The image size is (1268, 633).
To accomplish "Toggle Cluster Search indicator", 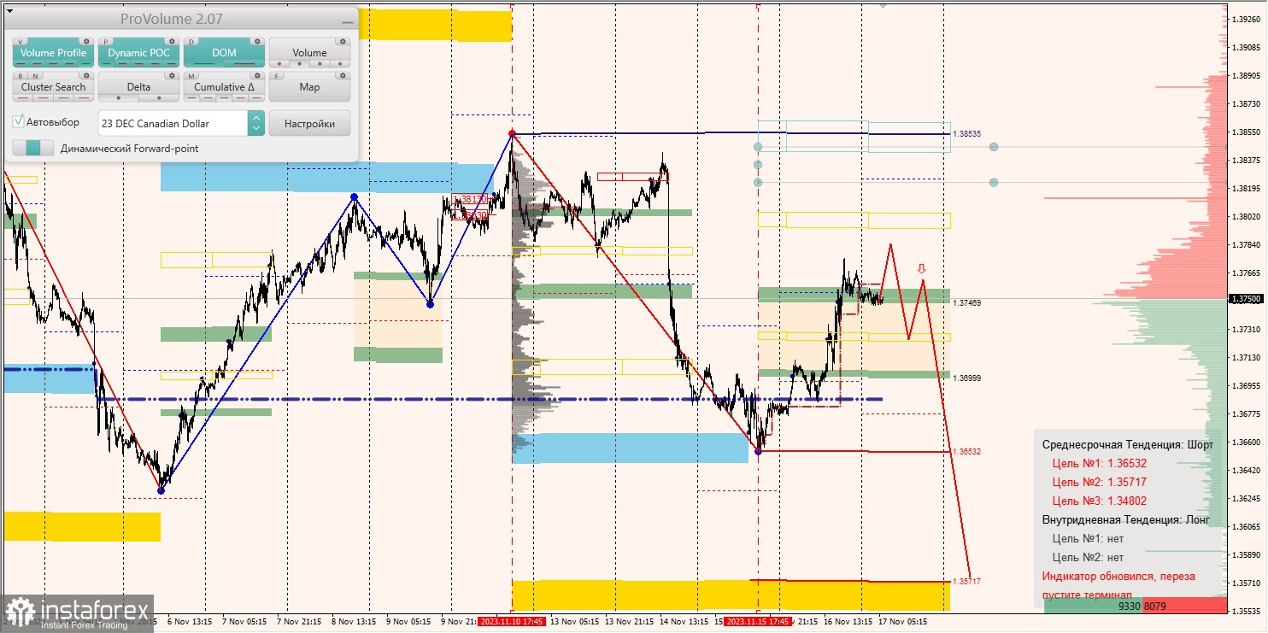I will pos(53,86).
